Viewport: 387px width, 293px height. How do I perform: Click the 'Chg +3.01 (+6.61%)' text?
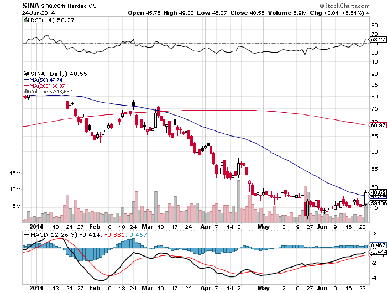click(337, 13)
